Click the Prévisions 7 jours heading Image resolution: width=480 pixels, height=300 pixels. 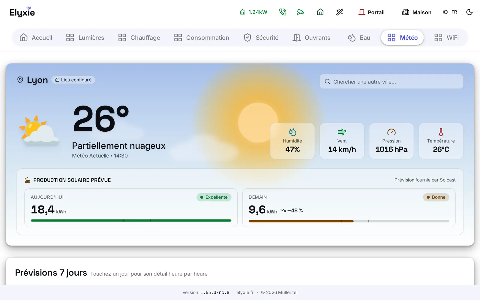tap(51, 273)
